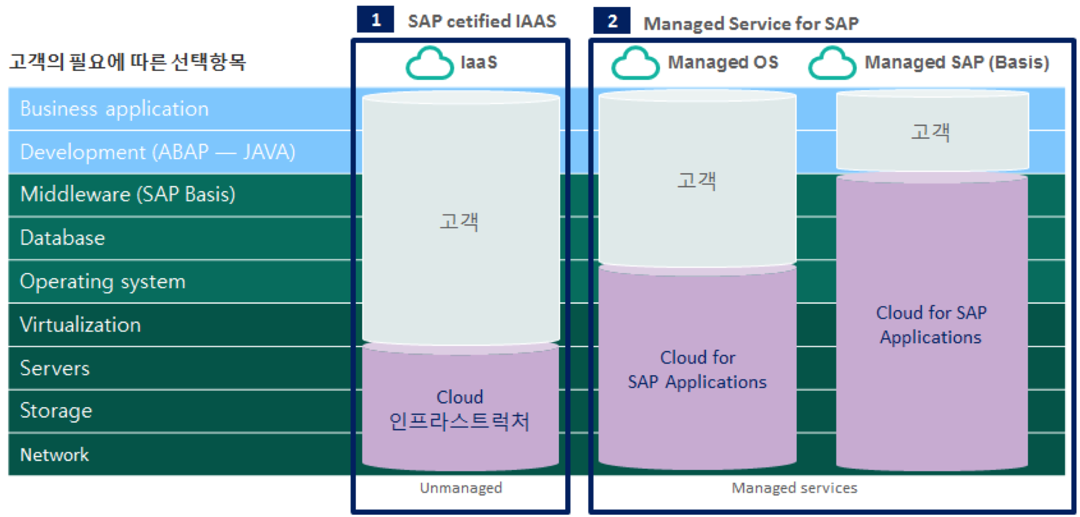Click the 'Cloud 인프라스트럭처' purple block
1080x517 pixels.
click(x=460, y=410)
